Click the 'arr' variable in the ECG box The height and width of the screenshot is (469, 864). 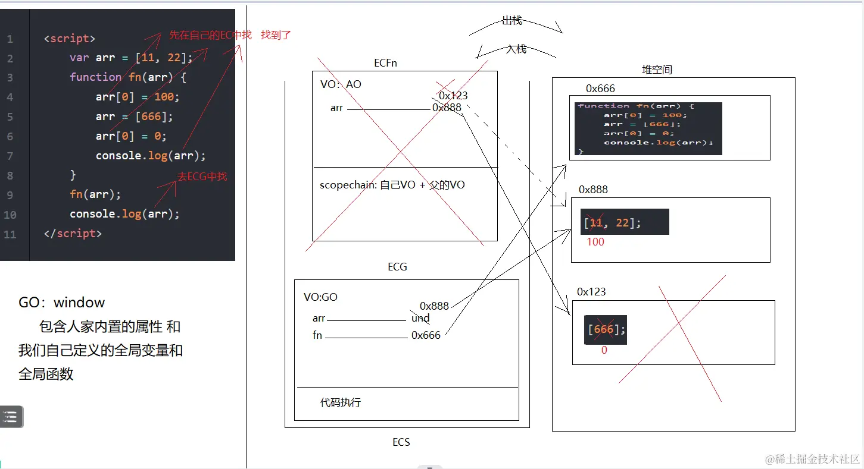pos(319,319)
